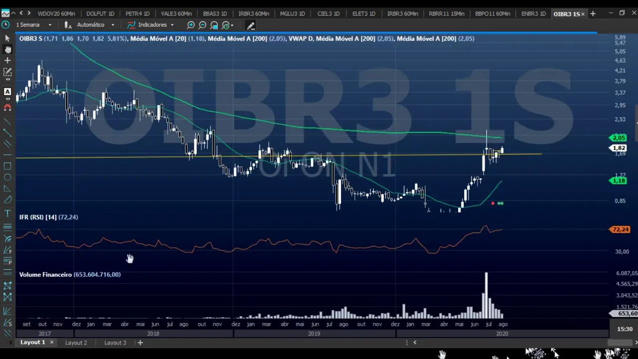
Task: Click the horizontal scrollbar left arrow
Action: pos(415,343)
